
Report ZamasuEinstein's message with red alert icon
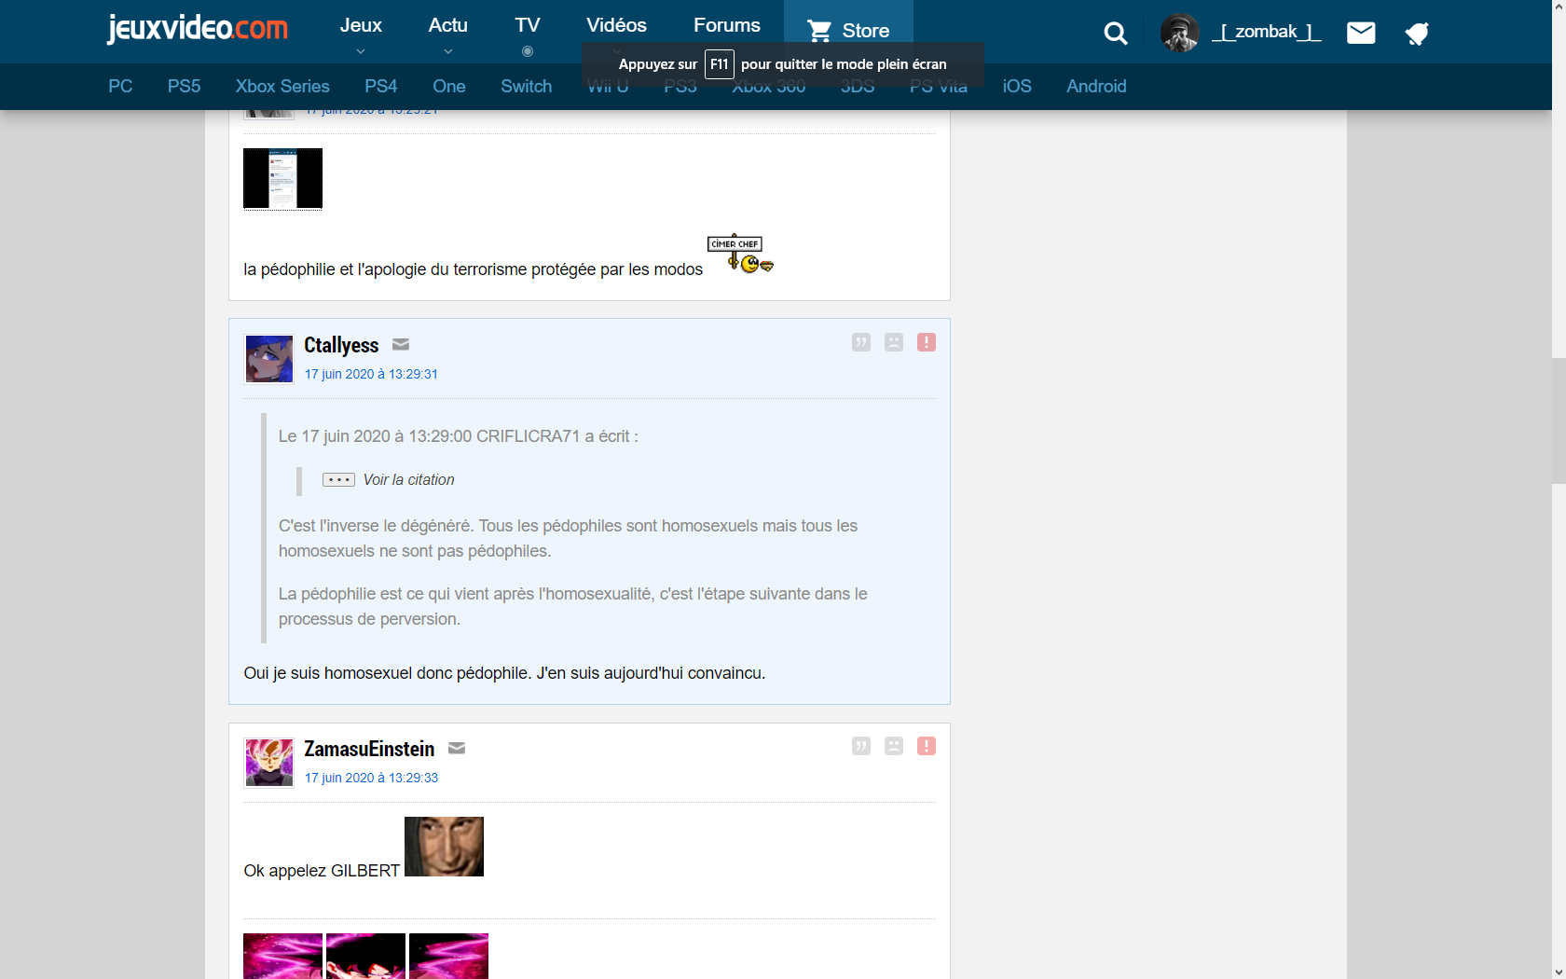tap(927, 746)
